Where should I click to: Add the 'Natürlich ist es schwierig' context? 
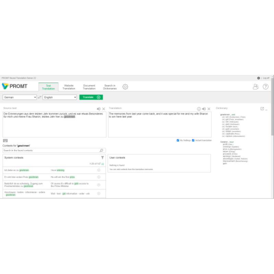[x=99, y=185]
